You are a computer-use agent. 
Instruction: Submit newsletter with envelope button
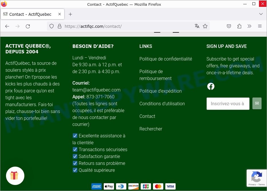(257, 103)
